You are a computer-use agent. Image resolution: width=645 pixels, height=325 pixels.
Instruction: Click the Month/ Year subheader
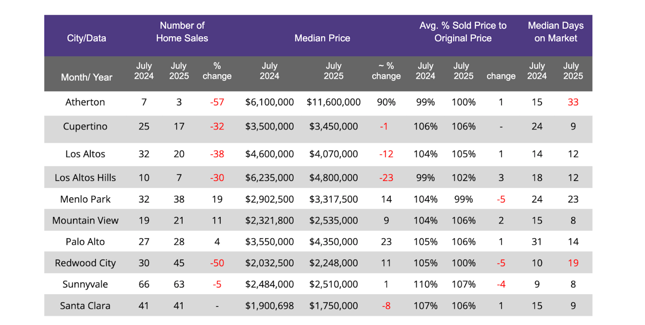tap(86, 77)
